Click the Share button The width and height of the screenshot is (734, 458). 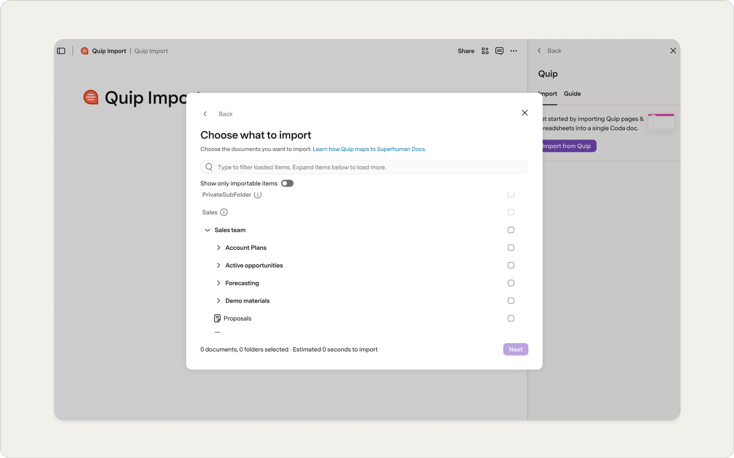466,51
